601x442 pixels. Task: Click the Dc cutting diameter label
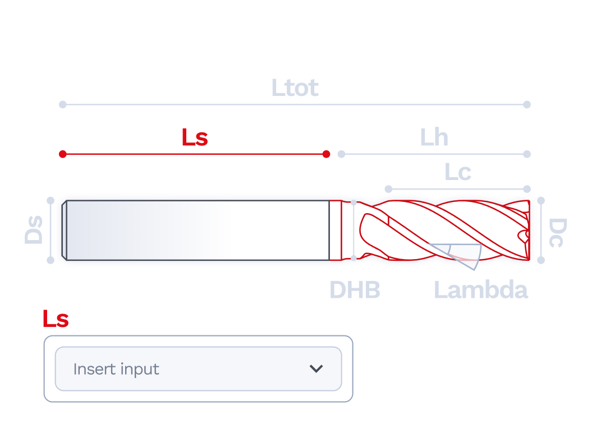[x=558, y=232]
